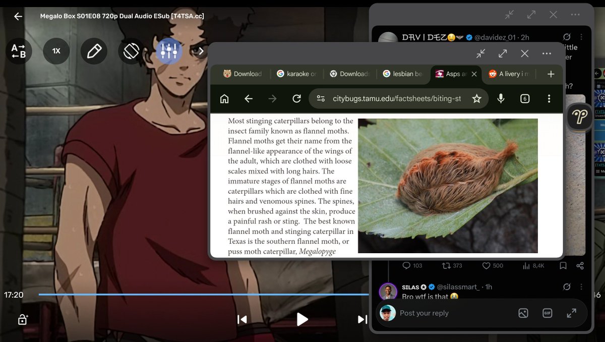
Task: Switch to the Chrome Downloads tab
Action: point(349,74)
